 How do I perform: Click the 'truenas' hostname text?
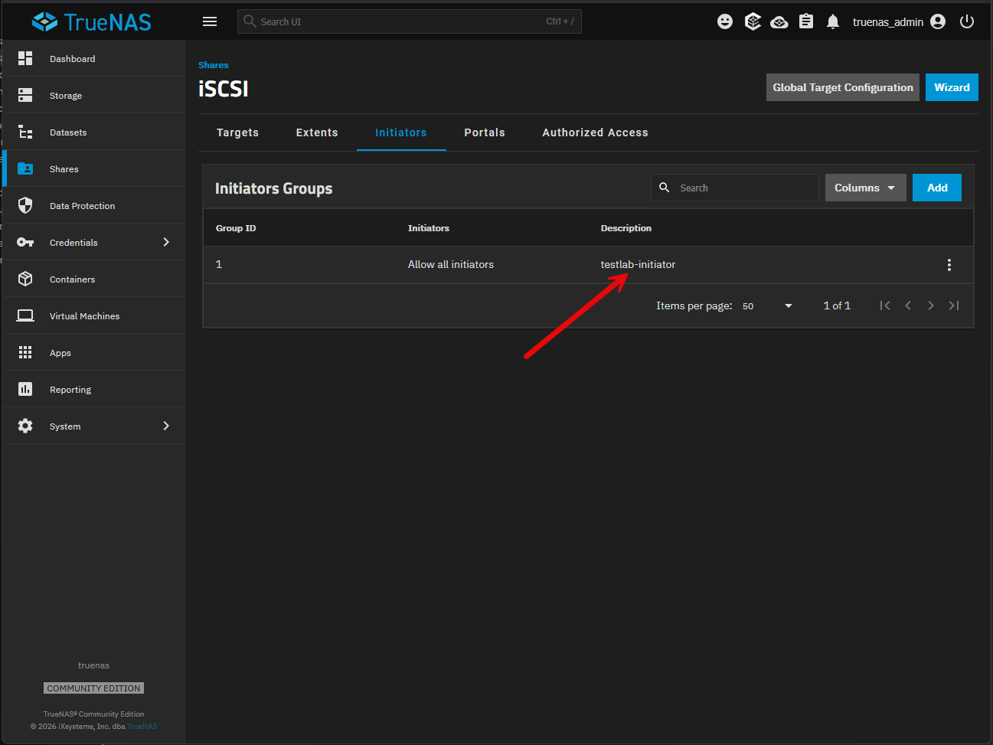coord(94,665)
